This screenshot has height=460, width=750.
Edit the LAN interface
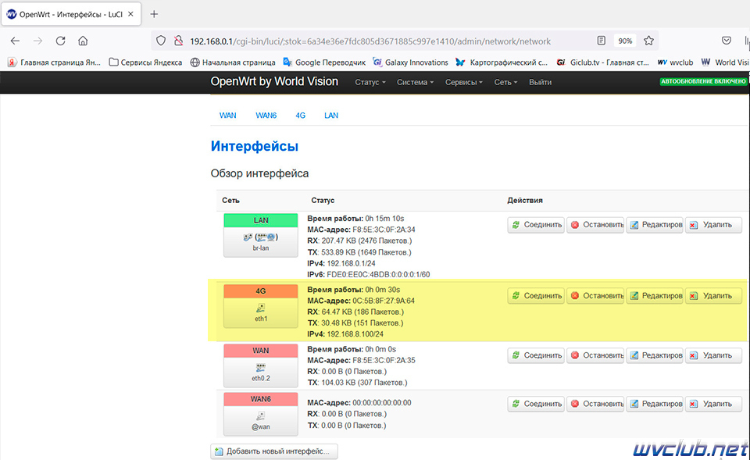(655, 225)
